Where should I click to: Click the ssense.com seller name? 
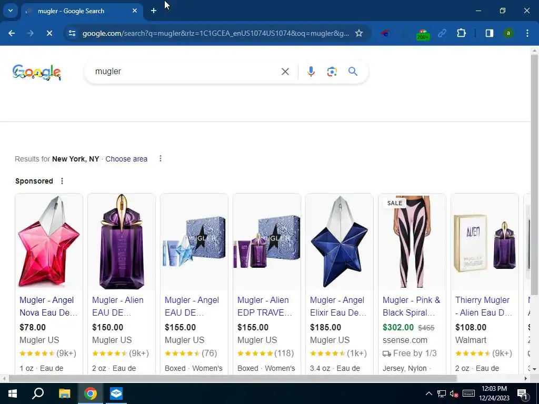coord(405,340)
